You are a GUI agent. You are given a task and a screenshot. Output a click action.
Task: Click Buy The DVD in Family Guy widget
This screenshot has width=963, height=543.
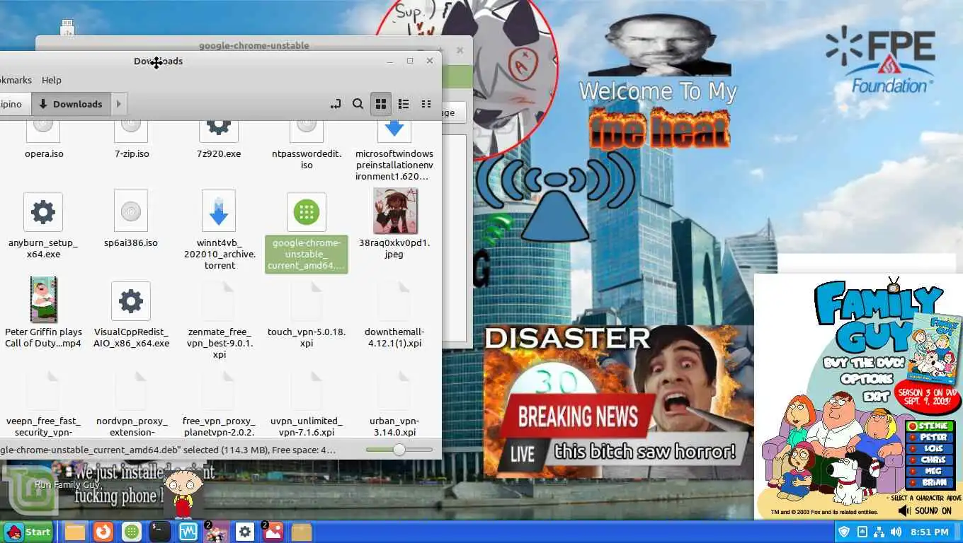[x=864, y=363]
